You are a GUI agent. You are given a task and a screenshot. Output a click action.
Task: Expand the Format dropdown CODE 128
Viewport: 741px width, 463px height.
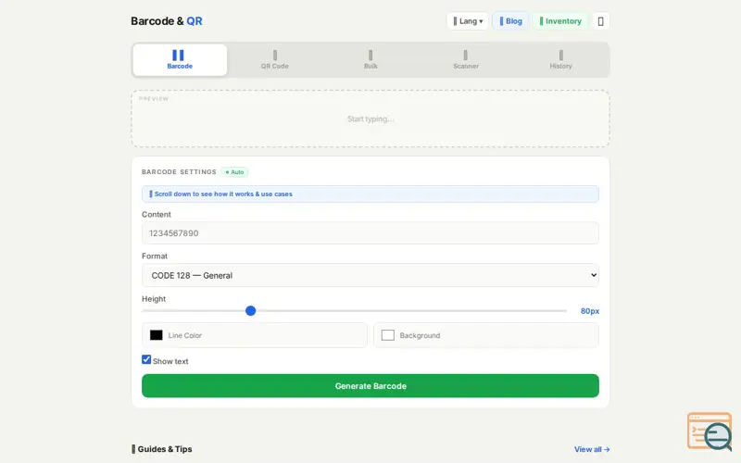coord(370,275)
